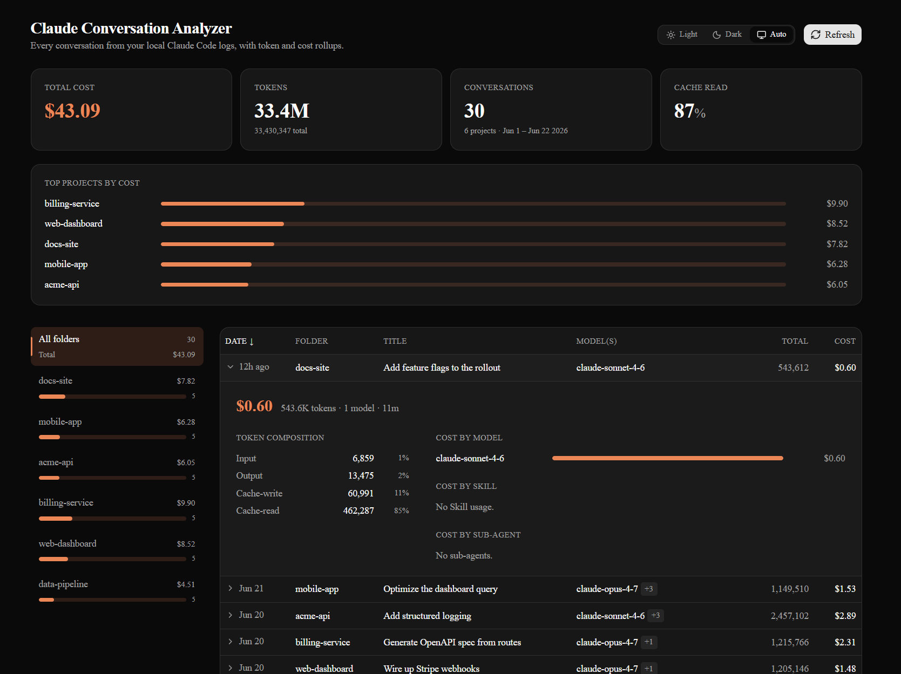The image size is (901, 674).
Task: Switch theme to Light
Action: click(682, 35)
